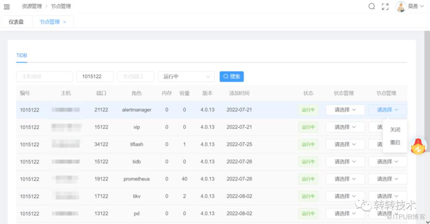The height and width of the screenshot is (224, 430).
Task: Click the blue 搜索 button
Action: click(x=231, y=76)
